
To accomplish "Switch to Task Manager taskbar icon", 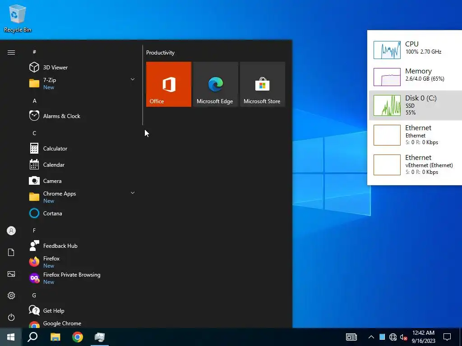I will click(100, 337).
